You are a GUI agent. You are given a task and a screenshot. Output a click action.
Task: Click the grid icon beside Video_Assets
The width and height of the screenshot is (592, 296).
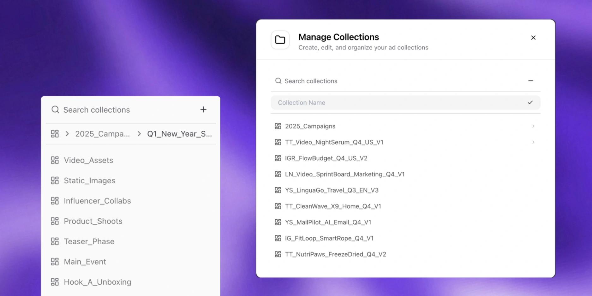pyautogui.click(x=55, y=160)
